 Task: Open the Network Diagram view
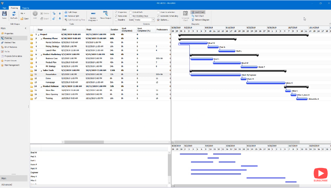click(203, 20)
